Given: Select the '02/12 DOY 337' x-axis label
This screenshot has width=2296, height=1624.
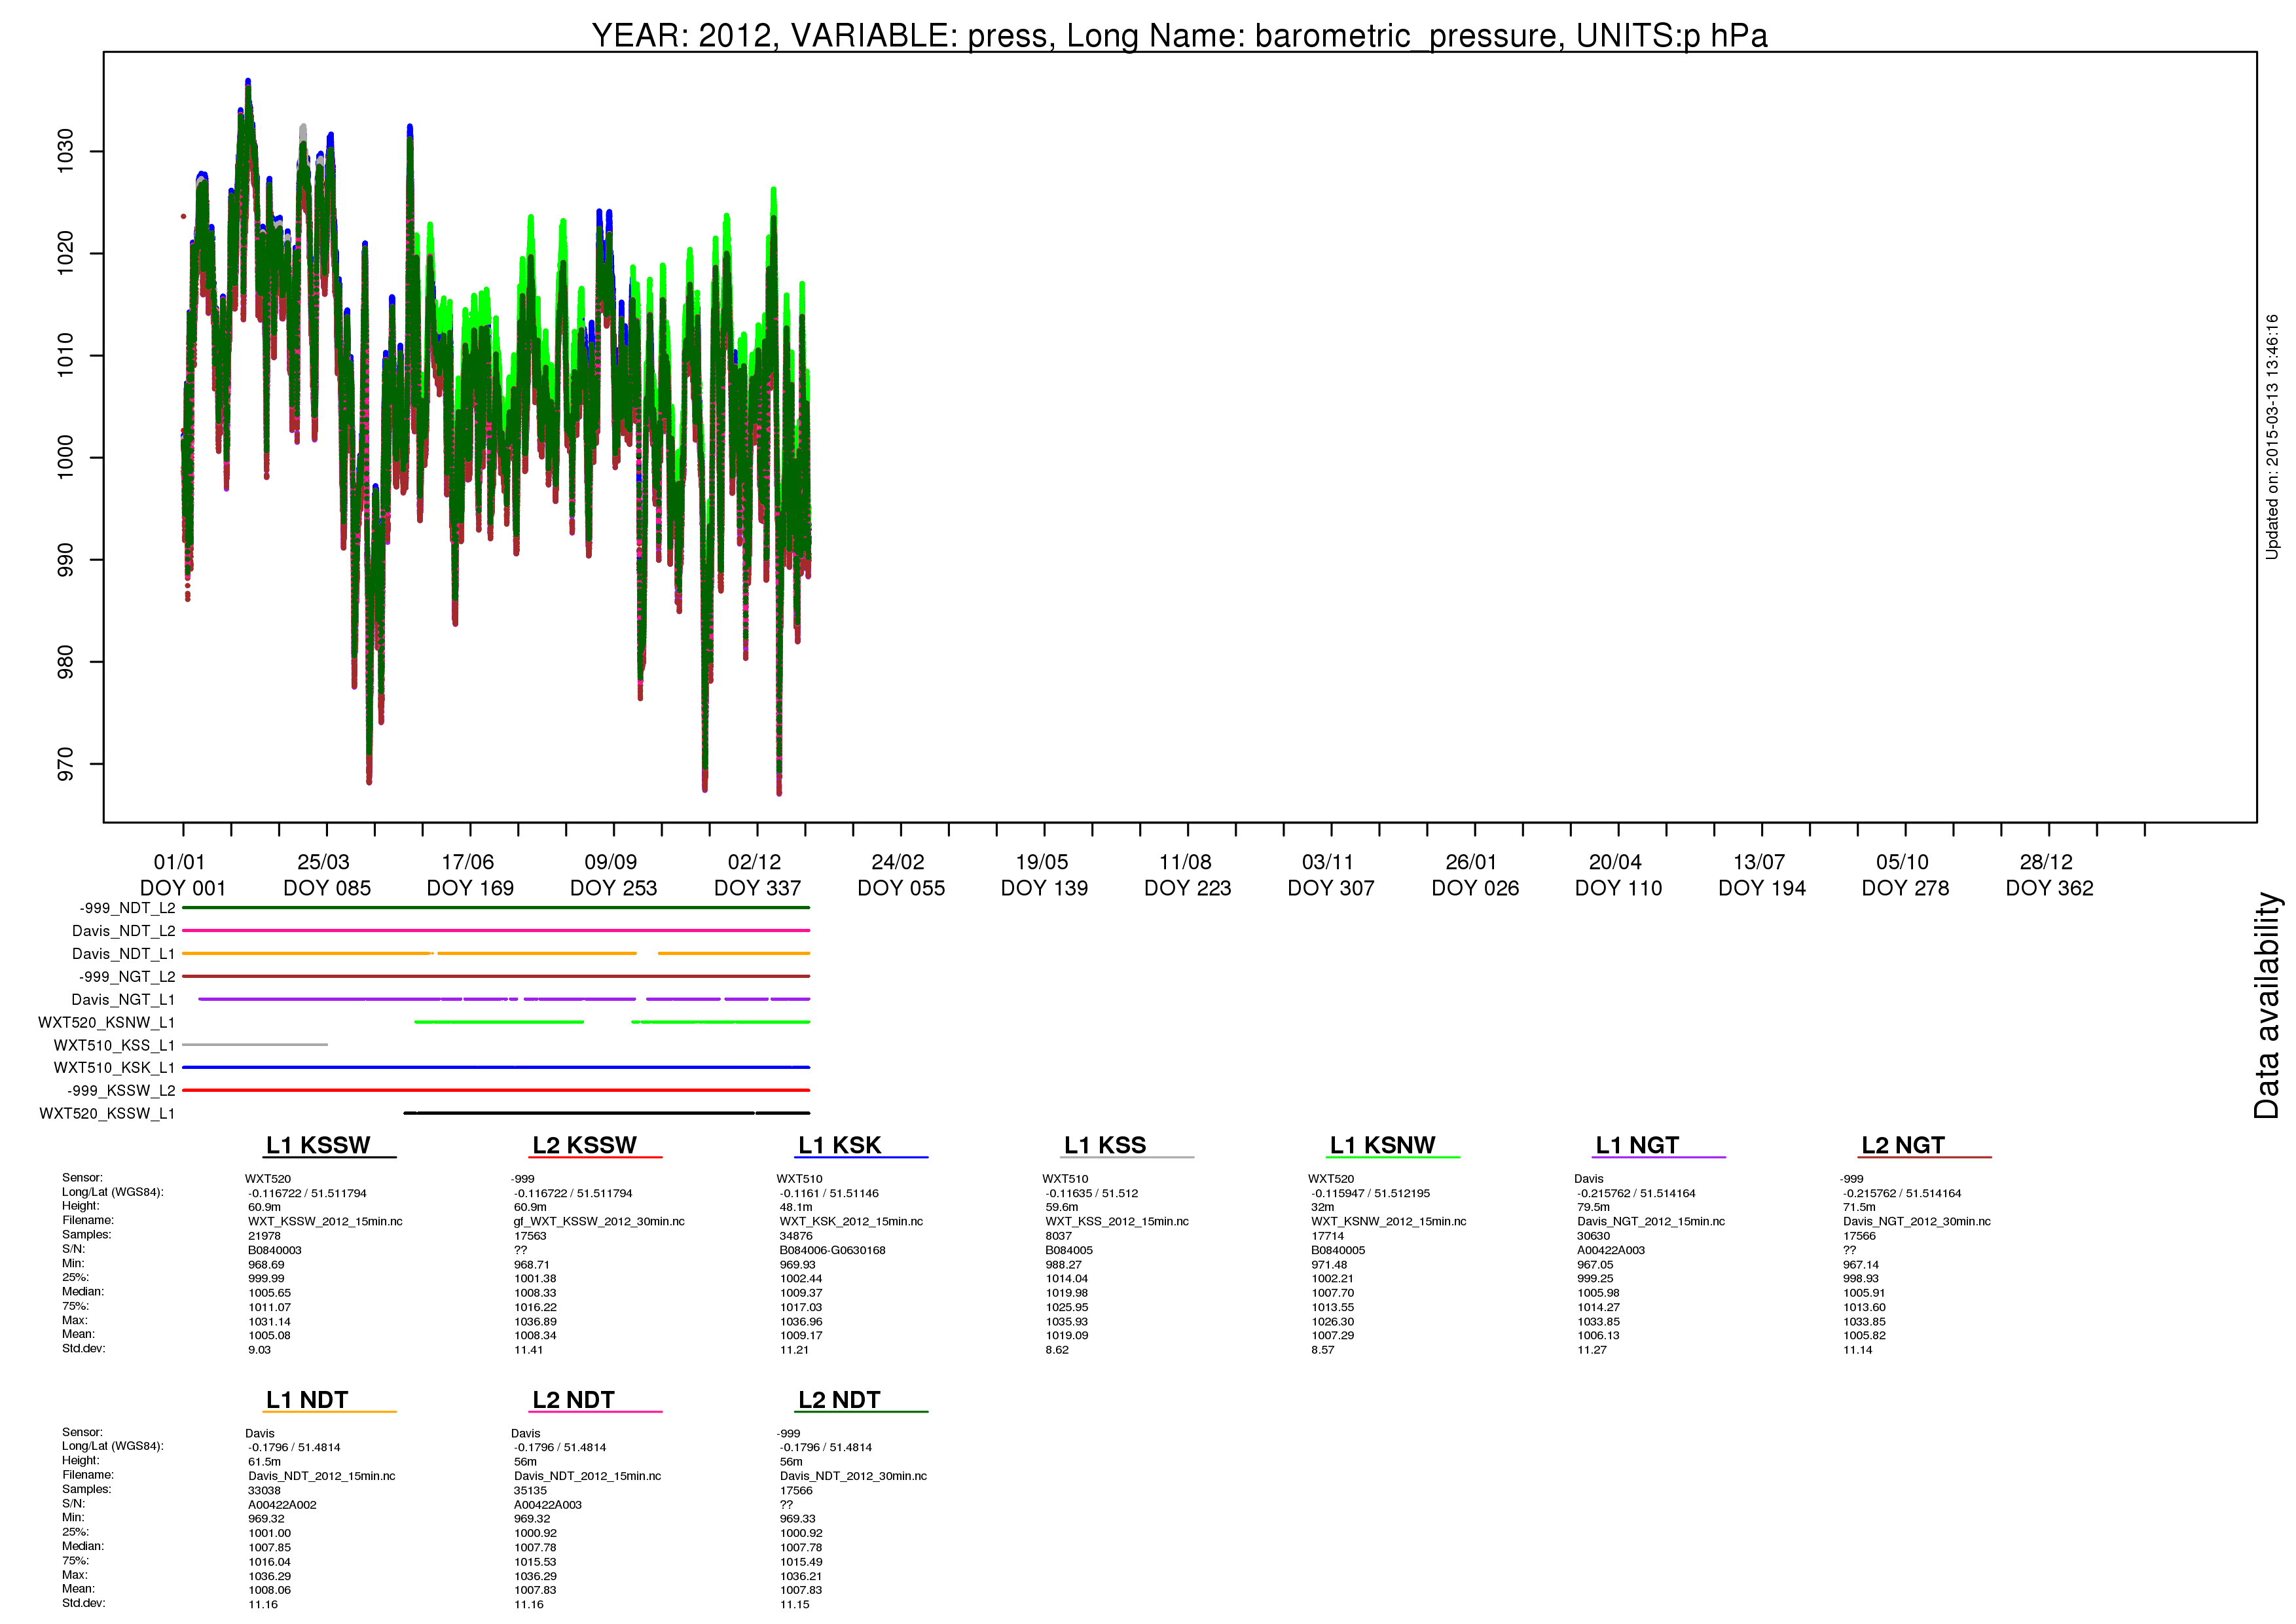Looking at the screenshot, I should click(757, 875).
